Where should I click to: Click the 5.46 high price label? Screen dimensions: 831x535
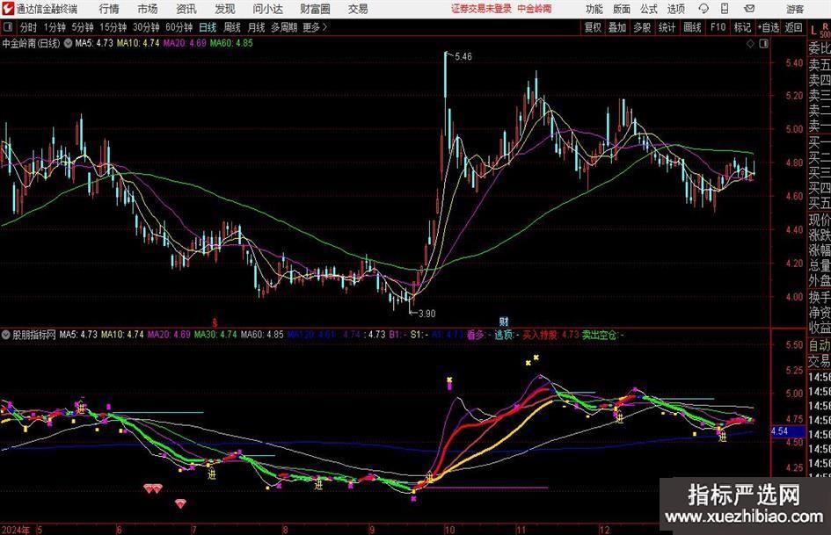[x=463, y=57]
